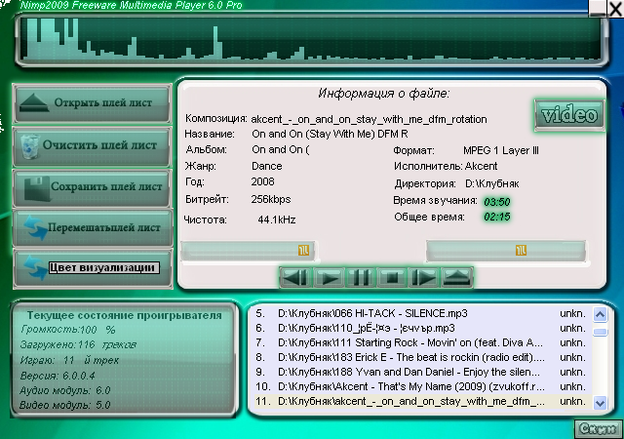Click the 03:50 track duration value
The image size is (624, 439).
[x=497, y=202]
